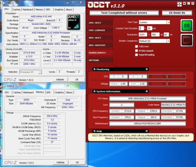Click Validate in the bottom CPU-Z window
Image resolution: width=196 pixels, height=167 pixels.
click(x=60, y=162)
